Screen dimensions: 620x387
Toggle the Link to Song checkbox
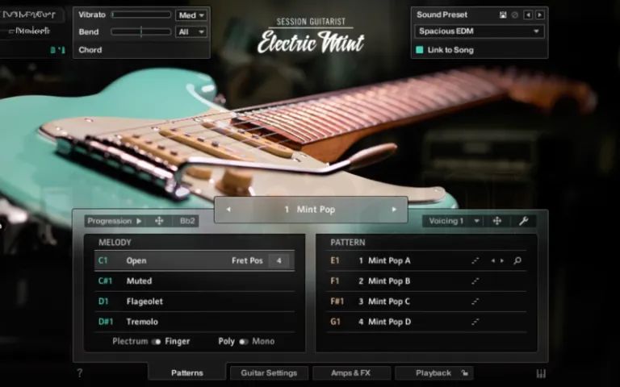click(420, 50)
